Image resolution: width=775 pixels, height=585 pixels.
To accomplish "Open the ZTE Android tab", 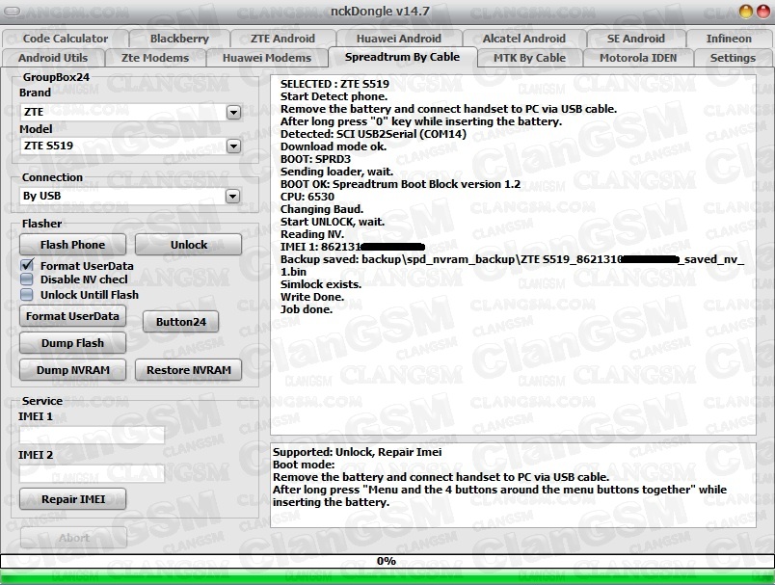I will (x=282, y=39).
